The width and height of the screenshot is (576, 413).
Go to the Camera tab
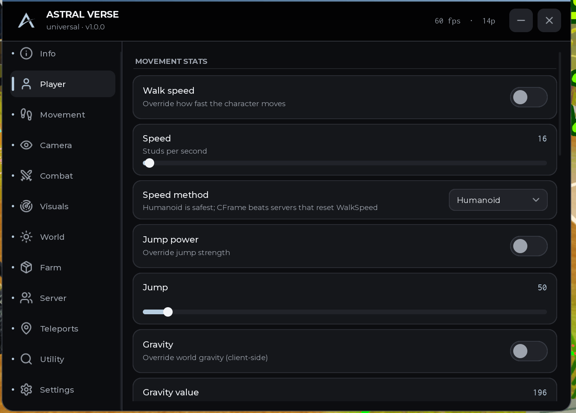[56, 145]
